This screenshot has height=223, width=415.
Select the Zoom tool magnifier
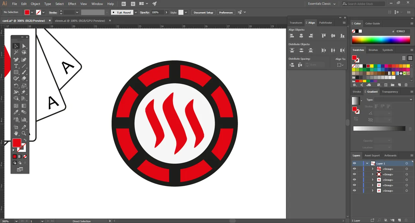point(24,133)
